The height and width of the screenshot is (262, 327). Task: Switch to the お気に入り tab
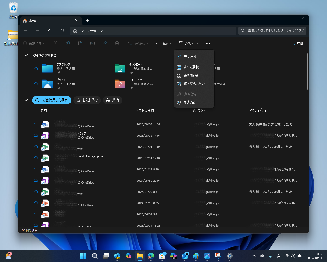point(87,100)
